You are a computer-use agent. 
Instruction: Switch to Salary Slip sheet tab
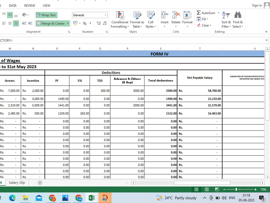tap(17, 183)
